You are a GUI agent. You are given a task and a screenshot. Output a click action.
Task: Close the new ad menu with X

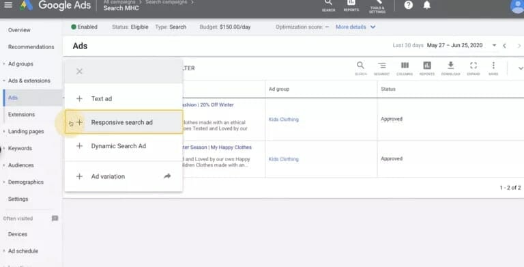point(79,71)
